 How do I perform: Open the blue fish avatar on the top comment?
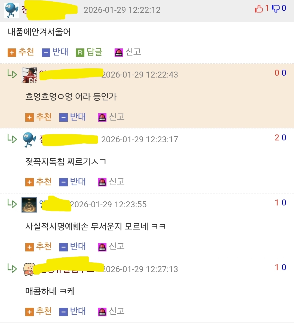[x=11, y=10]
